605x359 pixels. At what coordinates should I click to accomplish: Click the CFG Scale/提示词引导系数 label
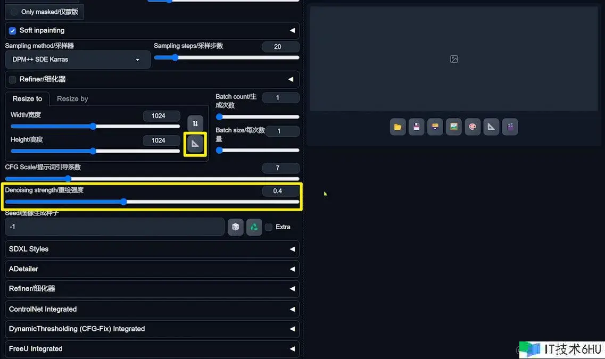43,167
